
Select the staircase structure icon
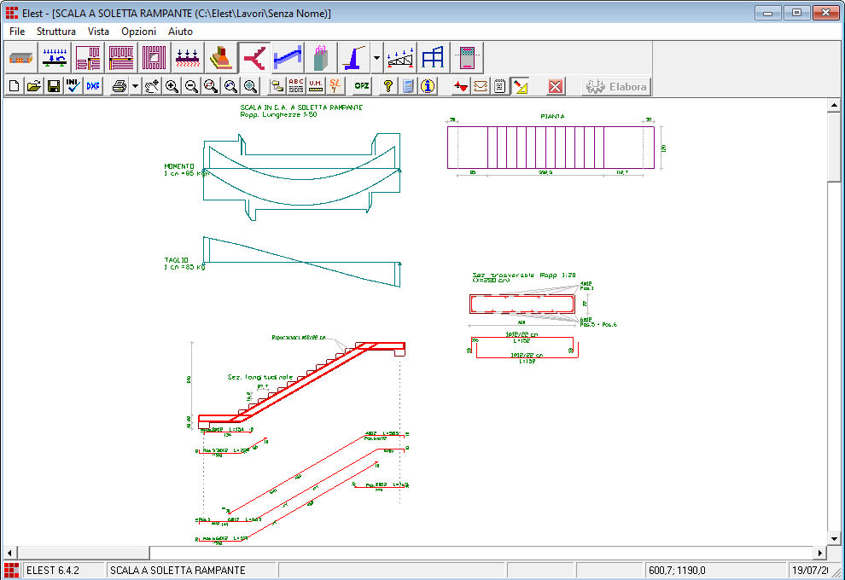(x=287, y=58)
